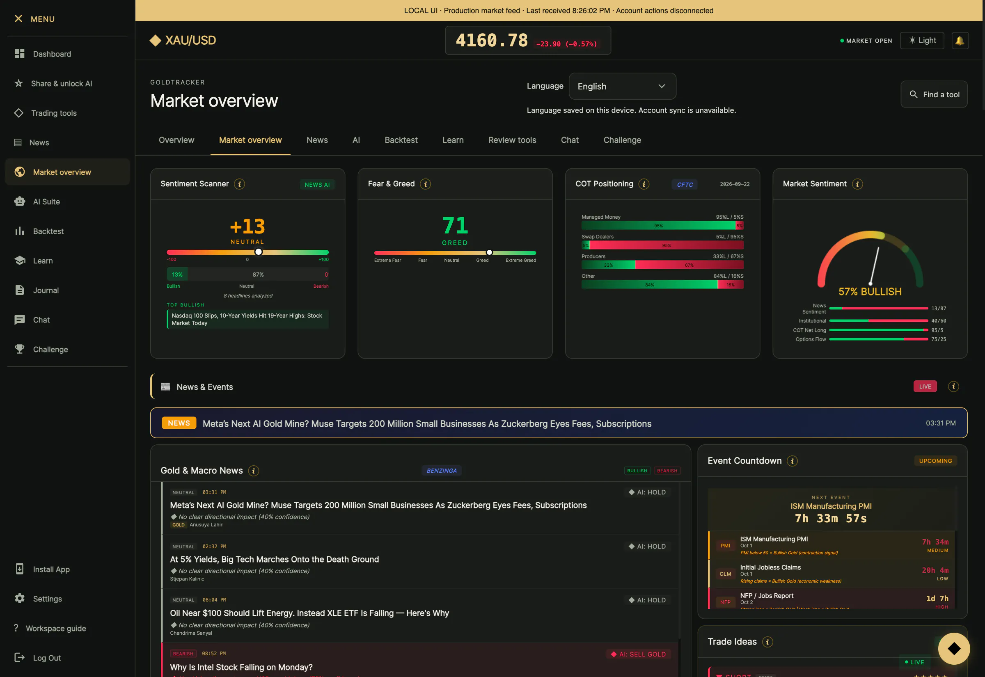Show info for Trade Ideas
Image resolution: width=985 pixels, height=677 pixels.
click(x=767, y=641)
